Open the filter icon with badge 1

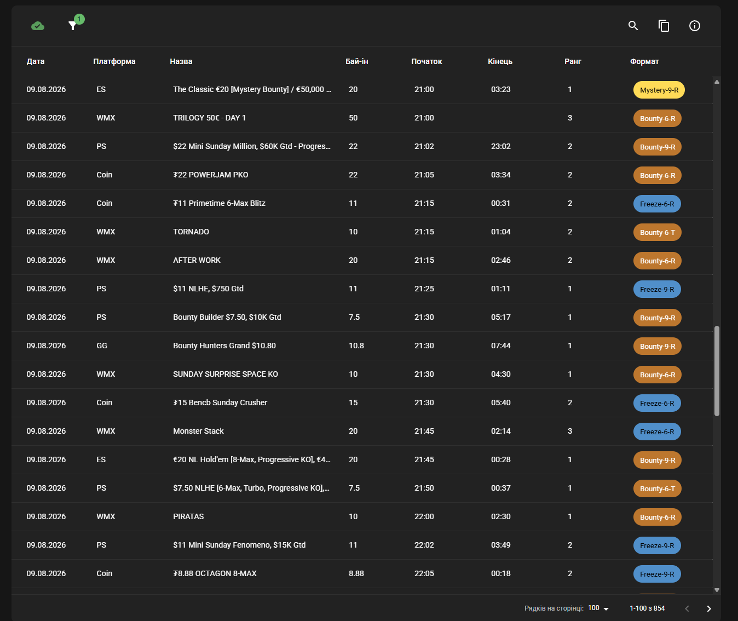coord(72,26)
